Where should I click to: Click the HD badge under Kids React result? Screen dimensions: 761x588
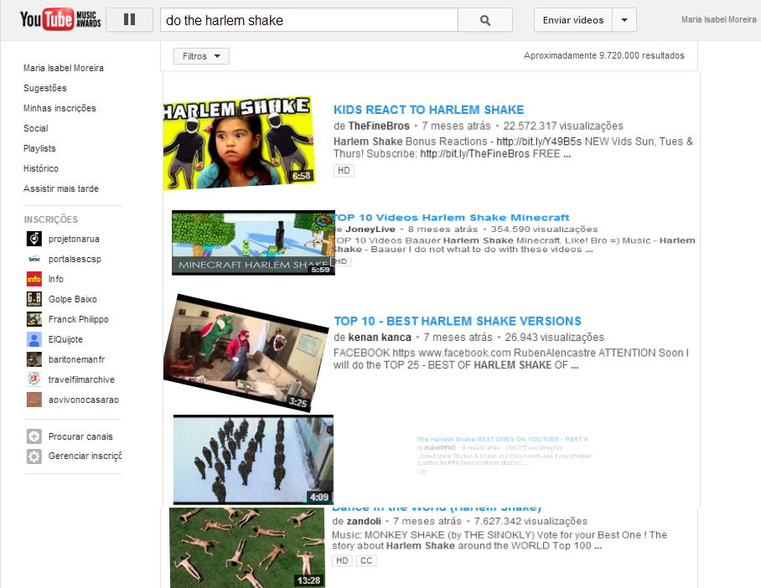344,170
